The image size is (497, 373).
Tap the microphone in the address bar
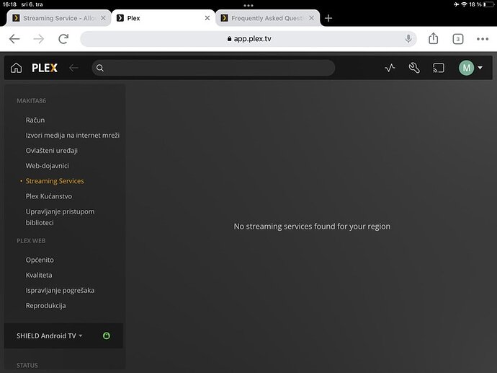pos(408,39)
